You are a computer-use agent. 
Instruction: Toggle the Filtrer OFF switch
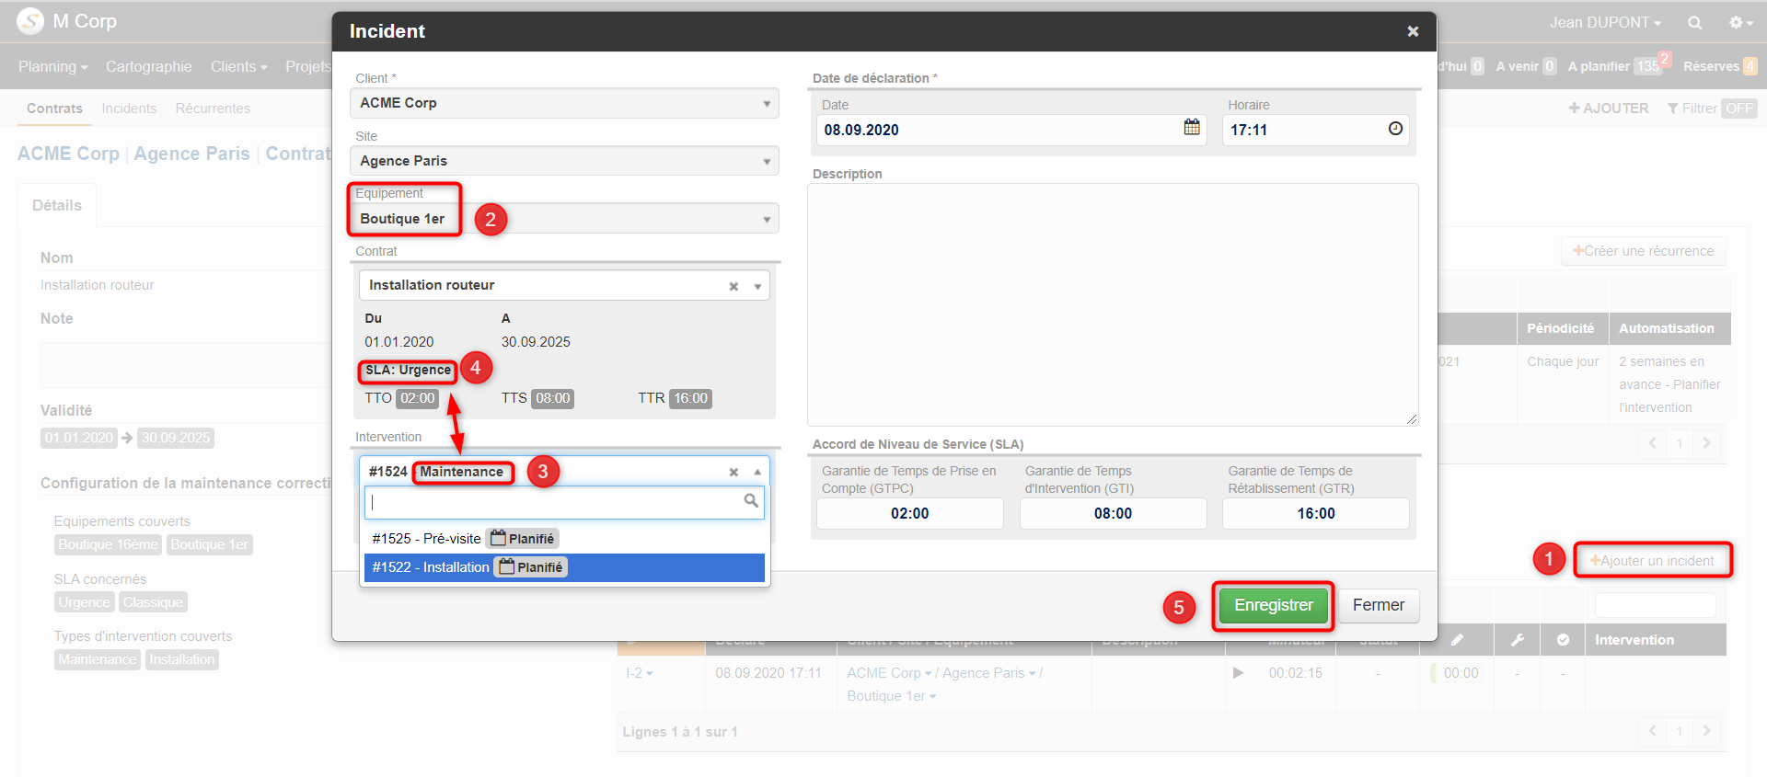pyautogui.click(x=1738, y=109)
